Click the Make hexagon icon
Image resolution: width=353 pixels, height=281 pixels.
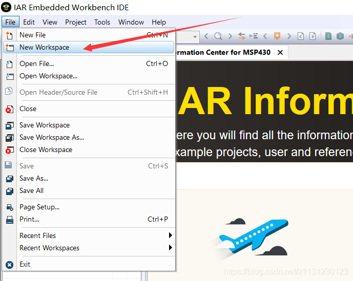tap(340, 36)
